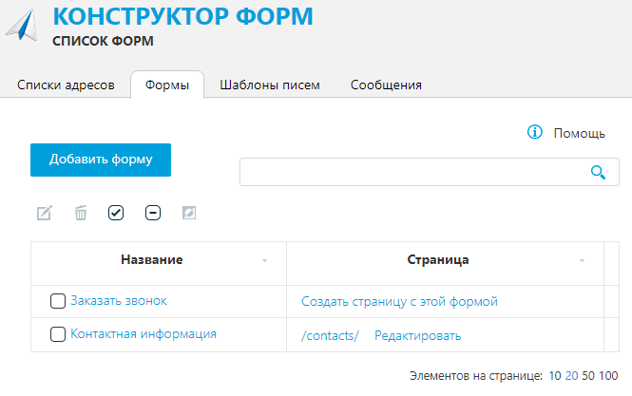The width and height of the screenshot is (632, 396).
Task: Expand the Название column sort arrow
Action: 264,260
